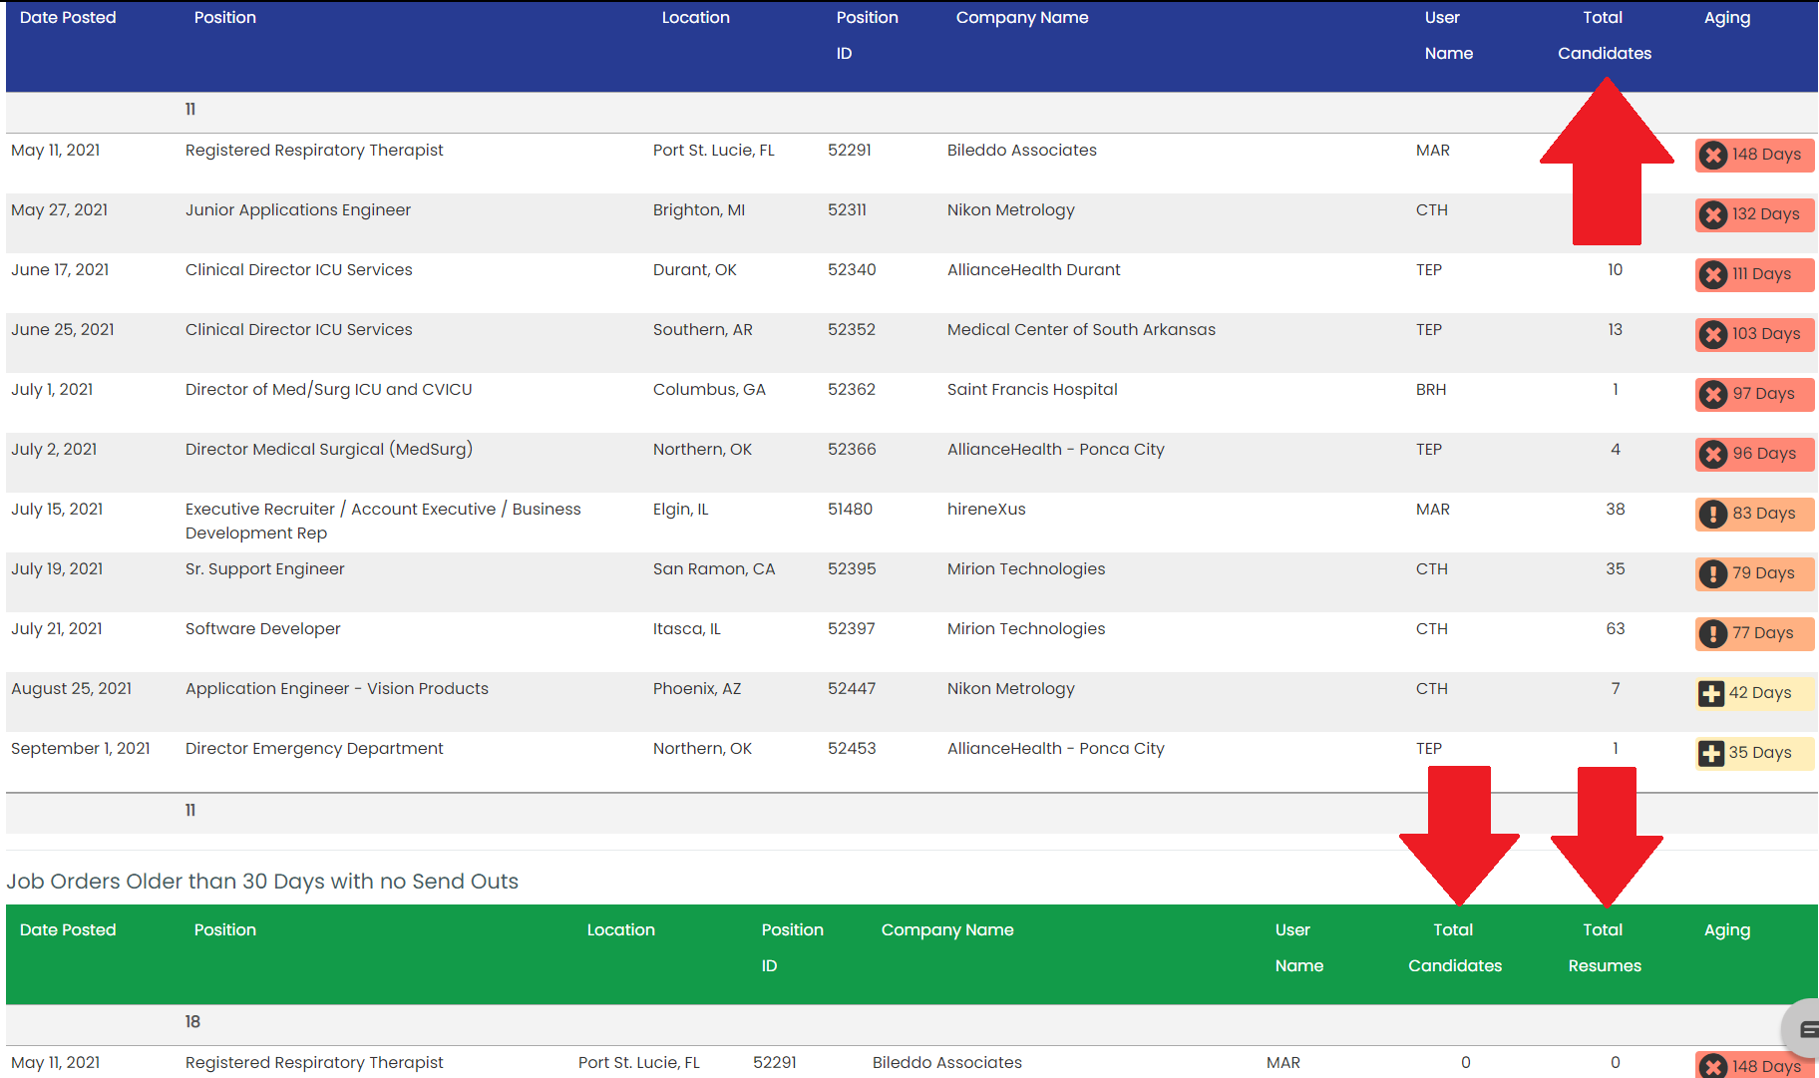
Task: Select the plus icon next to 35 Days
Action: click(1711, 753)
